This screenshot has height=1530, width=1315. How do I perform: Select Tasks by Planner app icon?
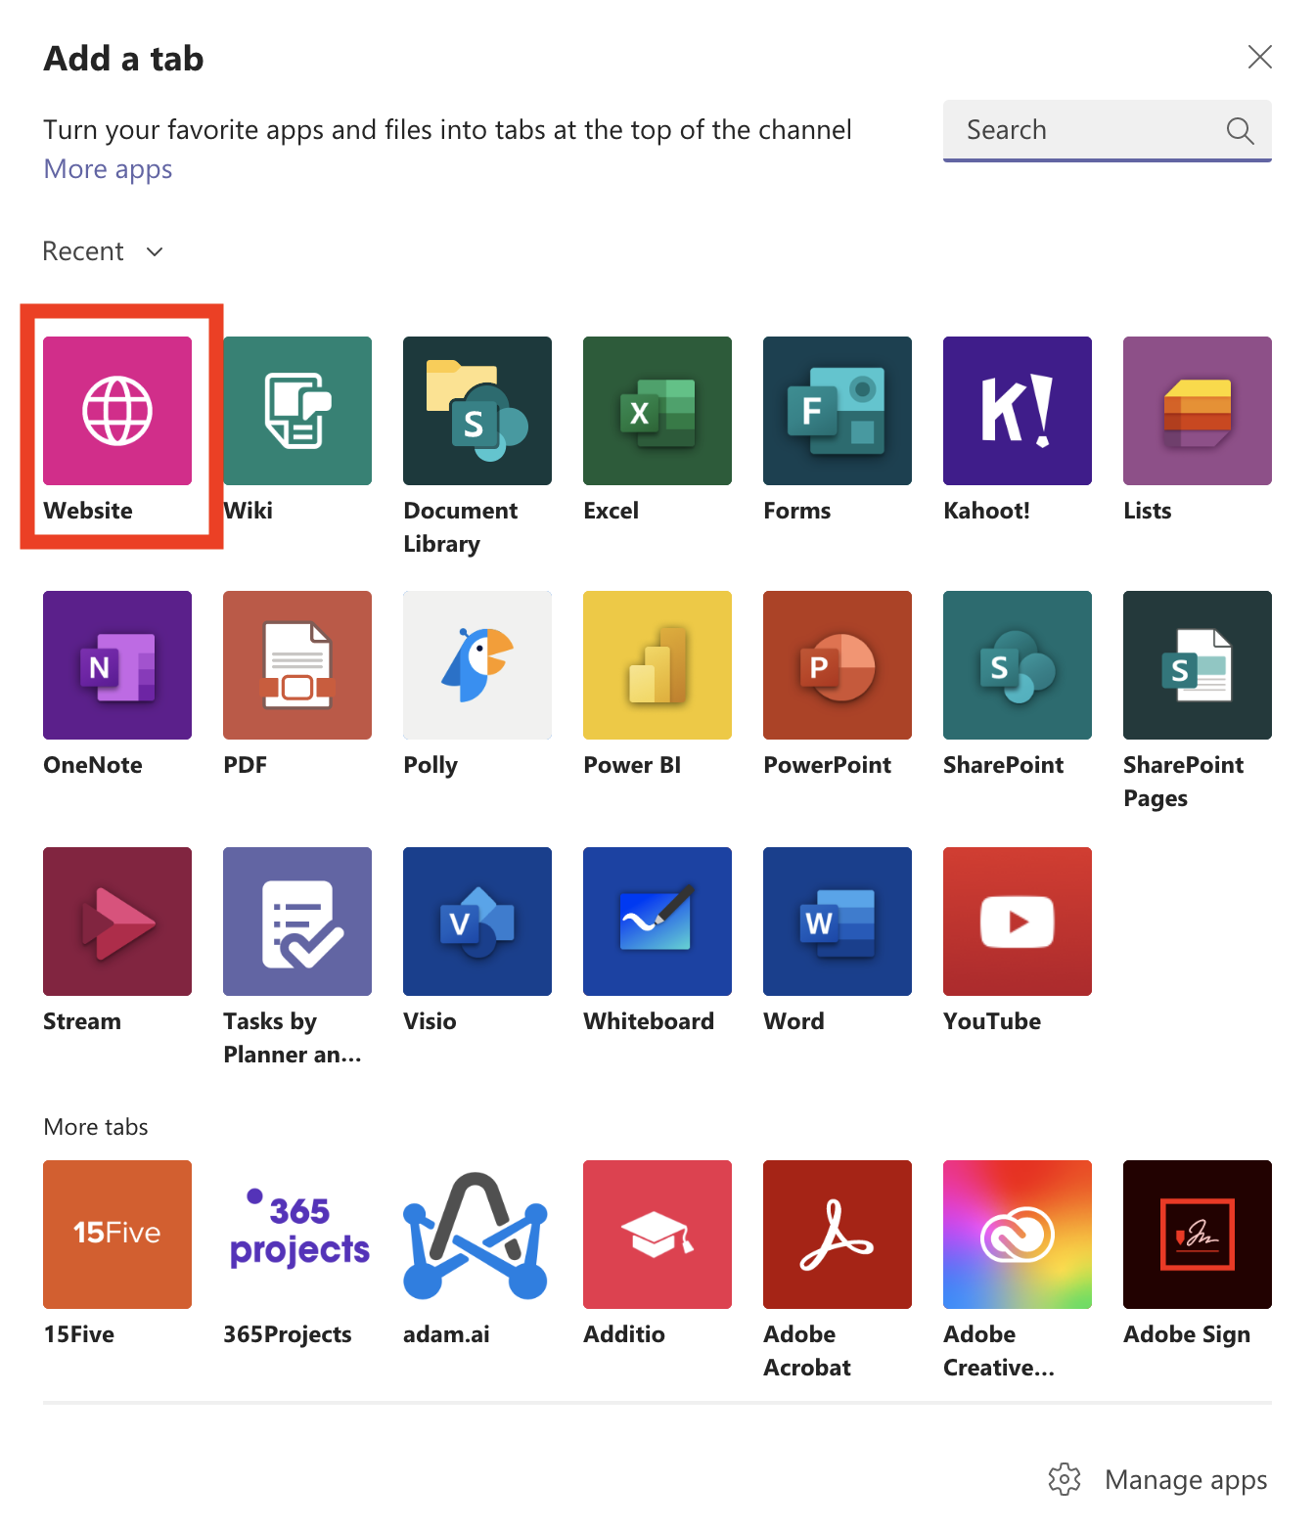[297, 922]
